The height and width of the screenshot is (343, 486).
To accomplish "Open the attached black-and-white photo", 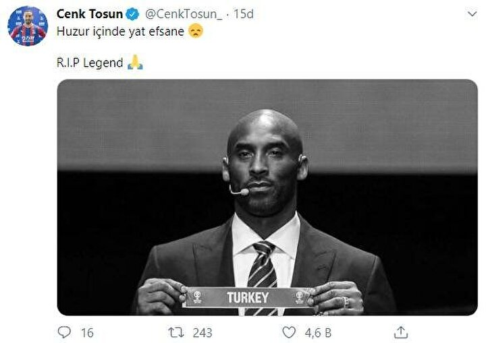I will point(267,197).
